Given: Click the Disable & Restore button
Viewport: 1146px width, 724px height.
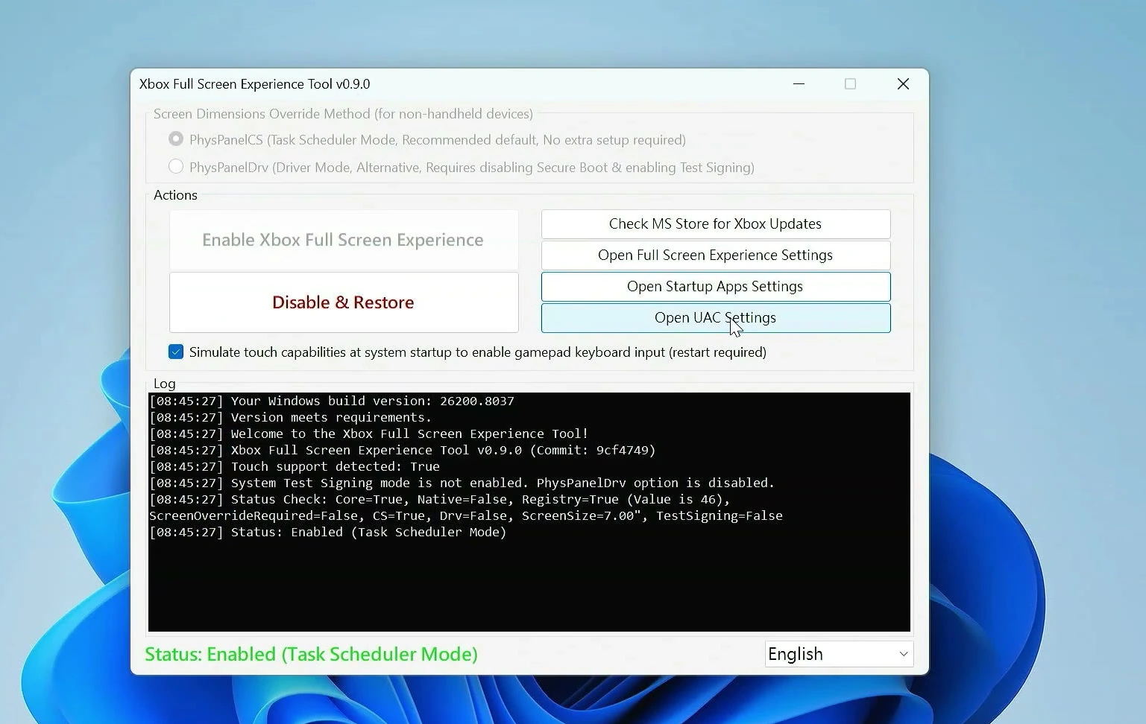Looking at the screenshot, I should [344, 302].
